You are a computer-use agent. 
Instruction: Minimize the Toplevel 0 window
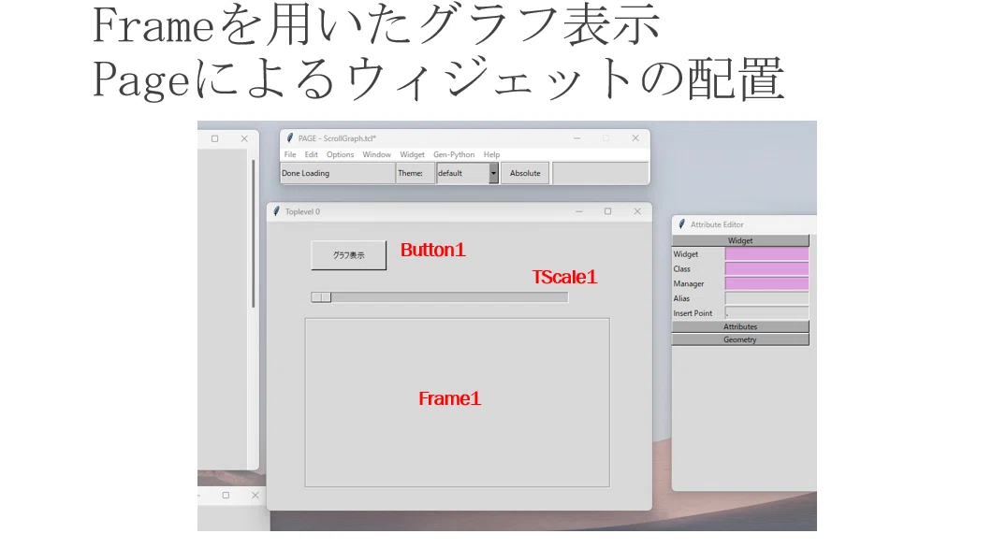[x=579, y=211]
